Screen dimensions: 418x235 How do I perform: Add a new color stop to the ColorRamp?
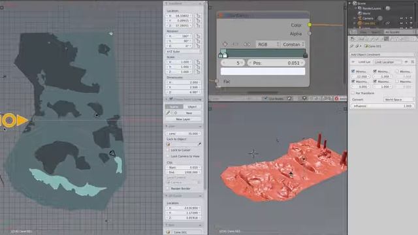click(225, 44)
